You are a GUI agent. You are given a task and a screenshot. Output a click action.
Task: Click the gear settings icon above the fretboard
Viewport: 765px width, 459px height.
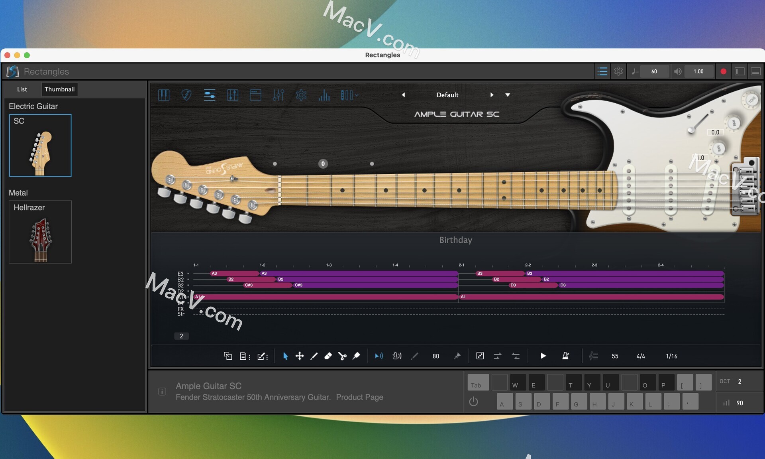click(301, 95)
